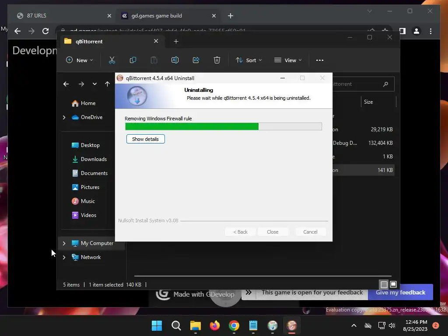
Task: Go forward in File Explorer navigation
Action: point(81,84)
